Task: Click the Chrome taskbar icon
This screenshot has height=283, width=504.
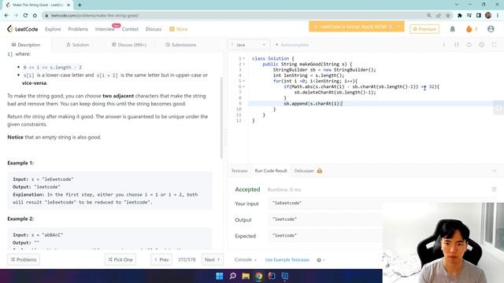Action: coord(259,276)
